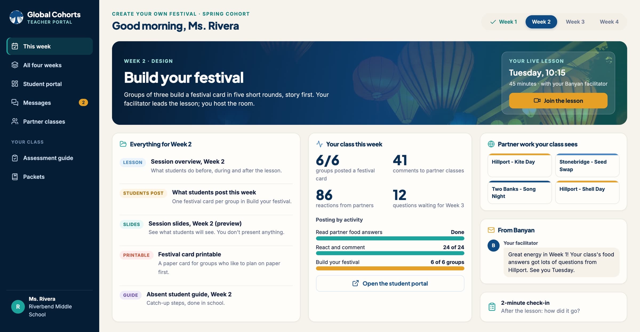Viewport: 640px width, 332px height.
Task: Click the globe icon by Partner work heading
Action: (491, 144)
